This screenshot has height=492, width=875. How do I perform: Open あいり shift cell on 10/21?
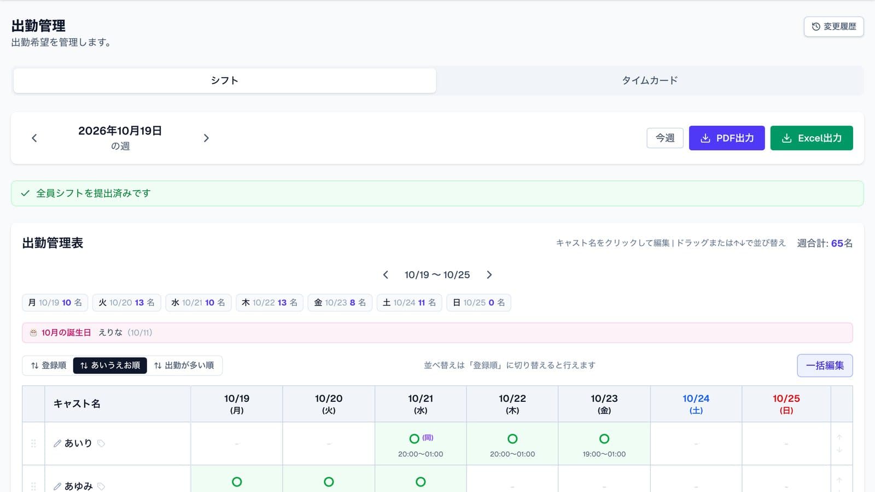click(421, 443)
